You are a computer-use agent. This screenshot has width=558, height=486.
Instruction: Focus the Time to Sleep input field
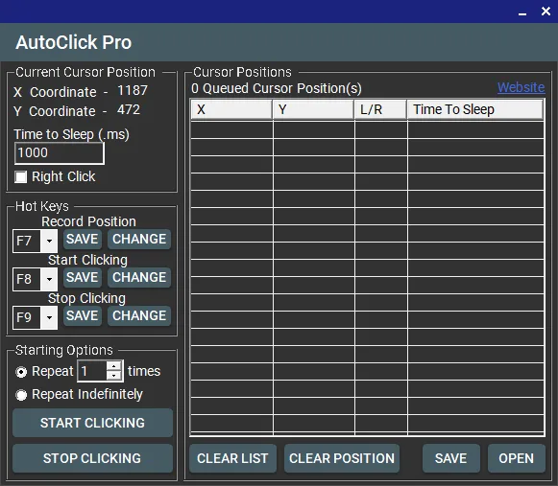coord(60,153)
